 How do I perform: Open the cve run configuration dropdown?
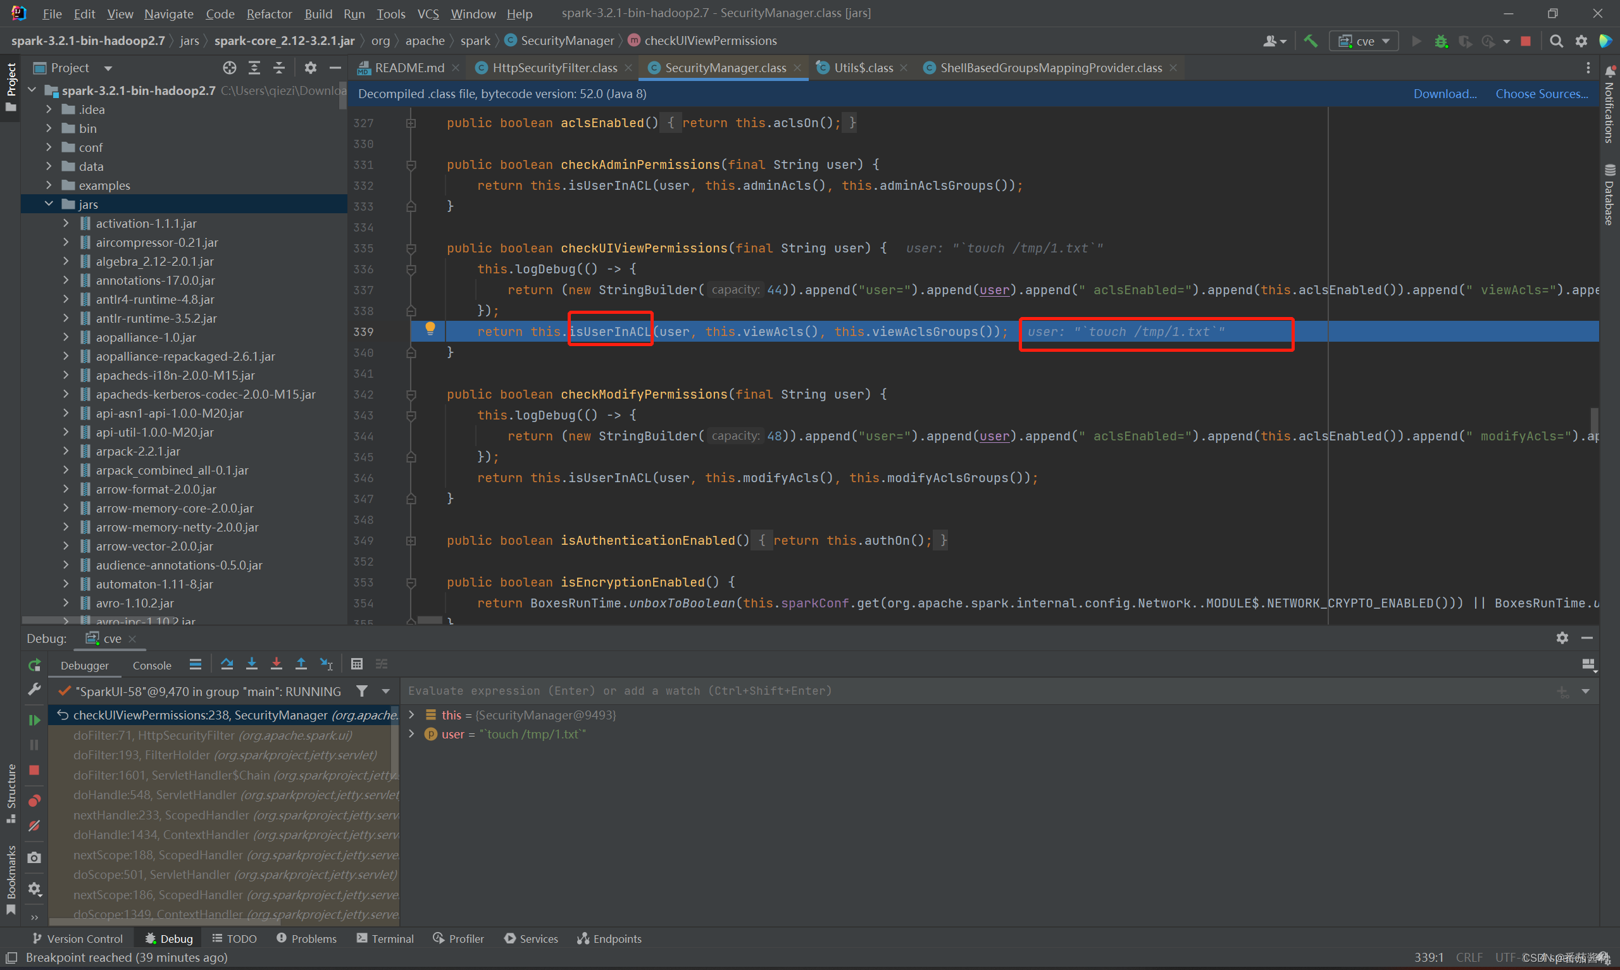click(x=1364, y=40)
